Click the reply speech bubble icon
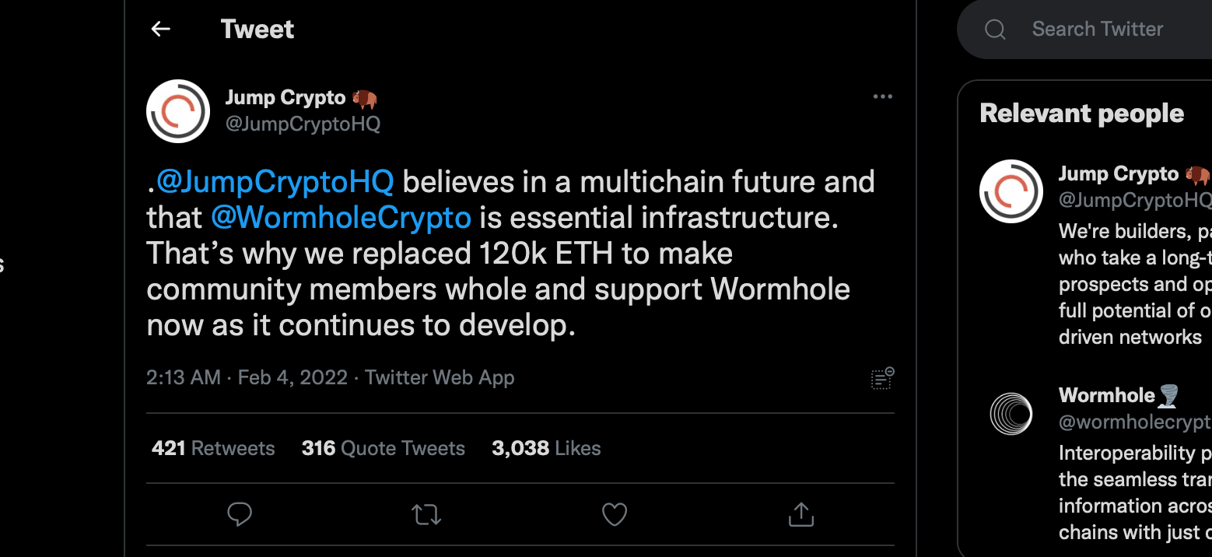 [x=239, y=514]
